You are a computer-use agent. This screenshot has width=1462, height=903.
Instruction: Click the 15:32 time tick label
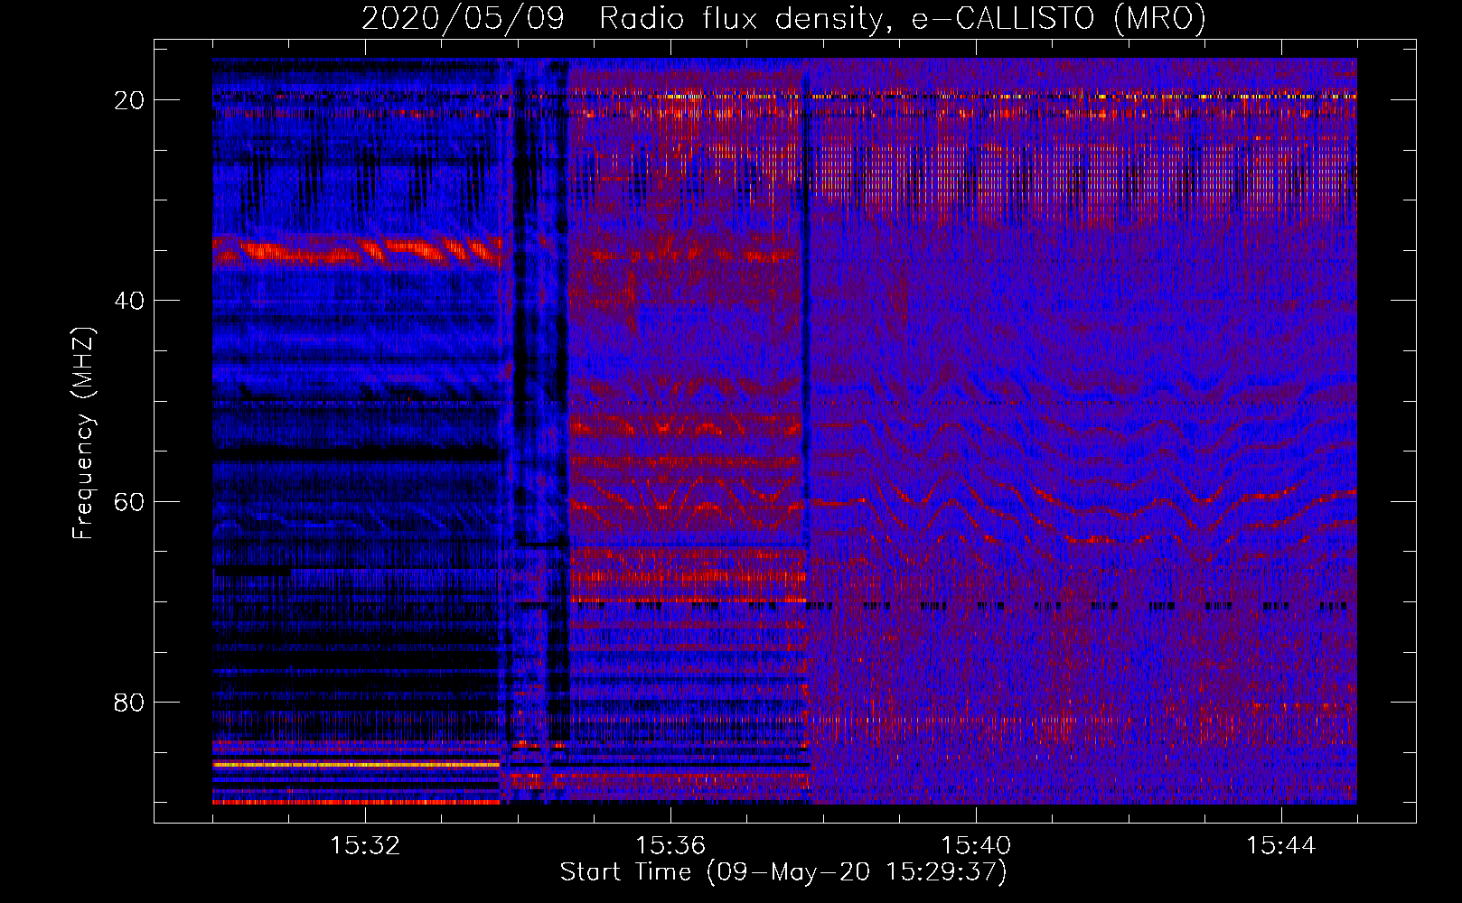coord(365,846)
